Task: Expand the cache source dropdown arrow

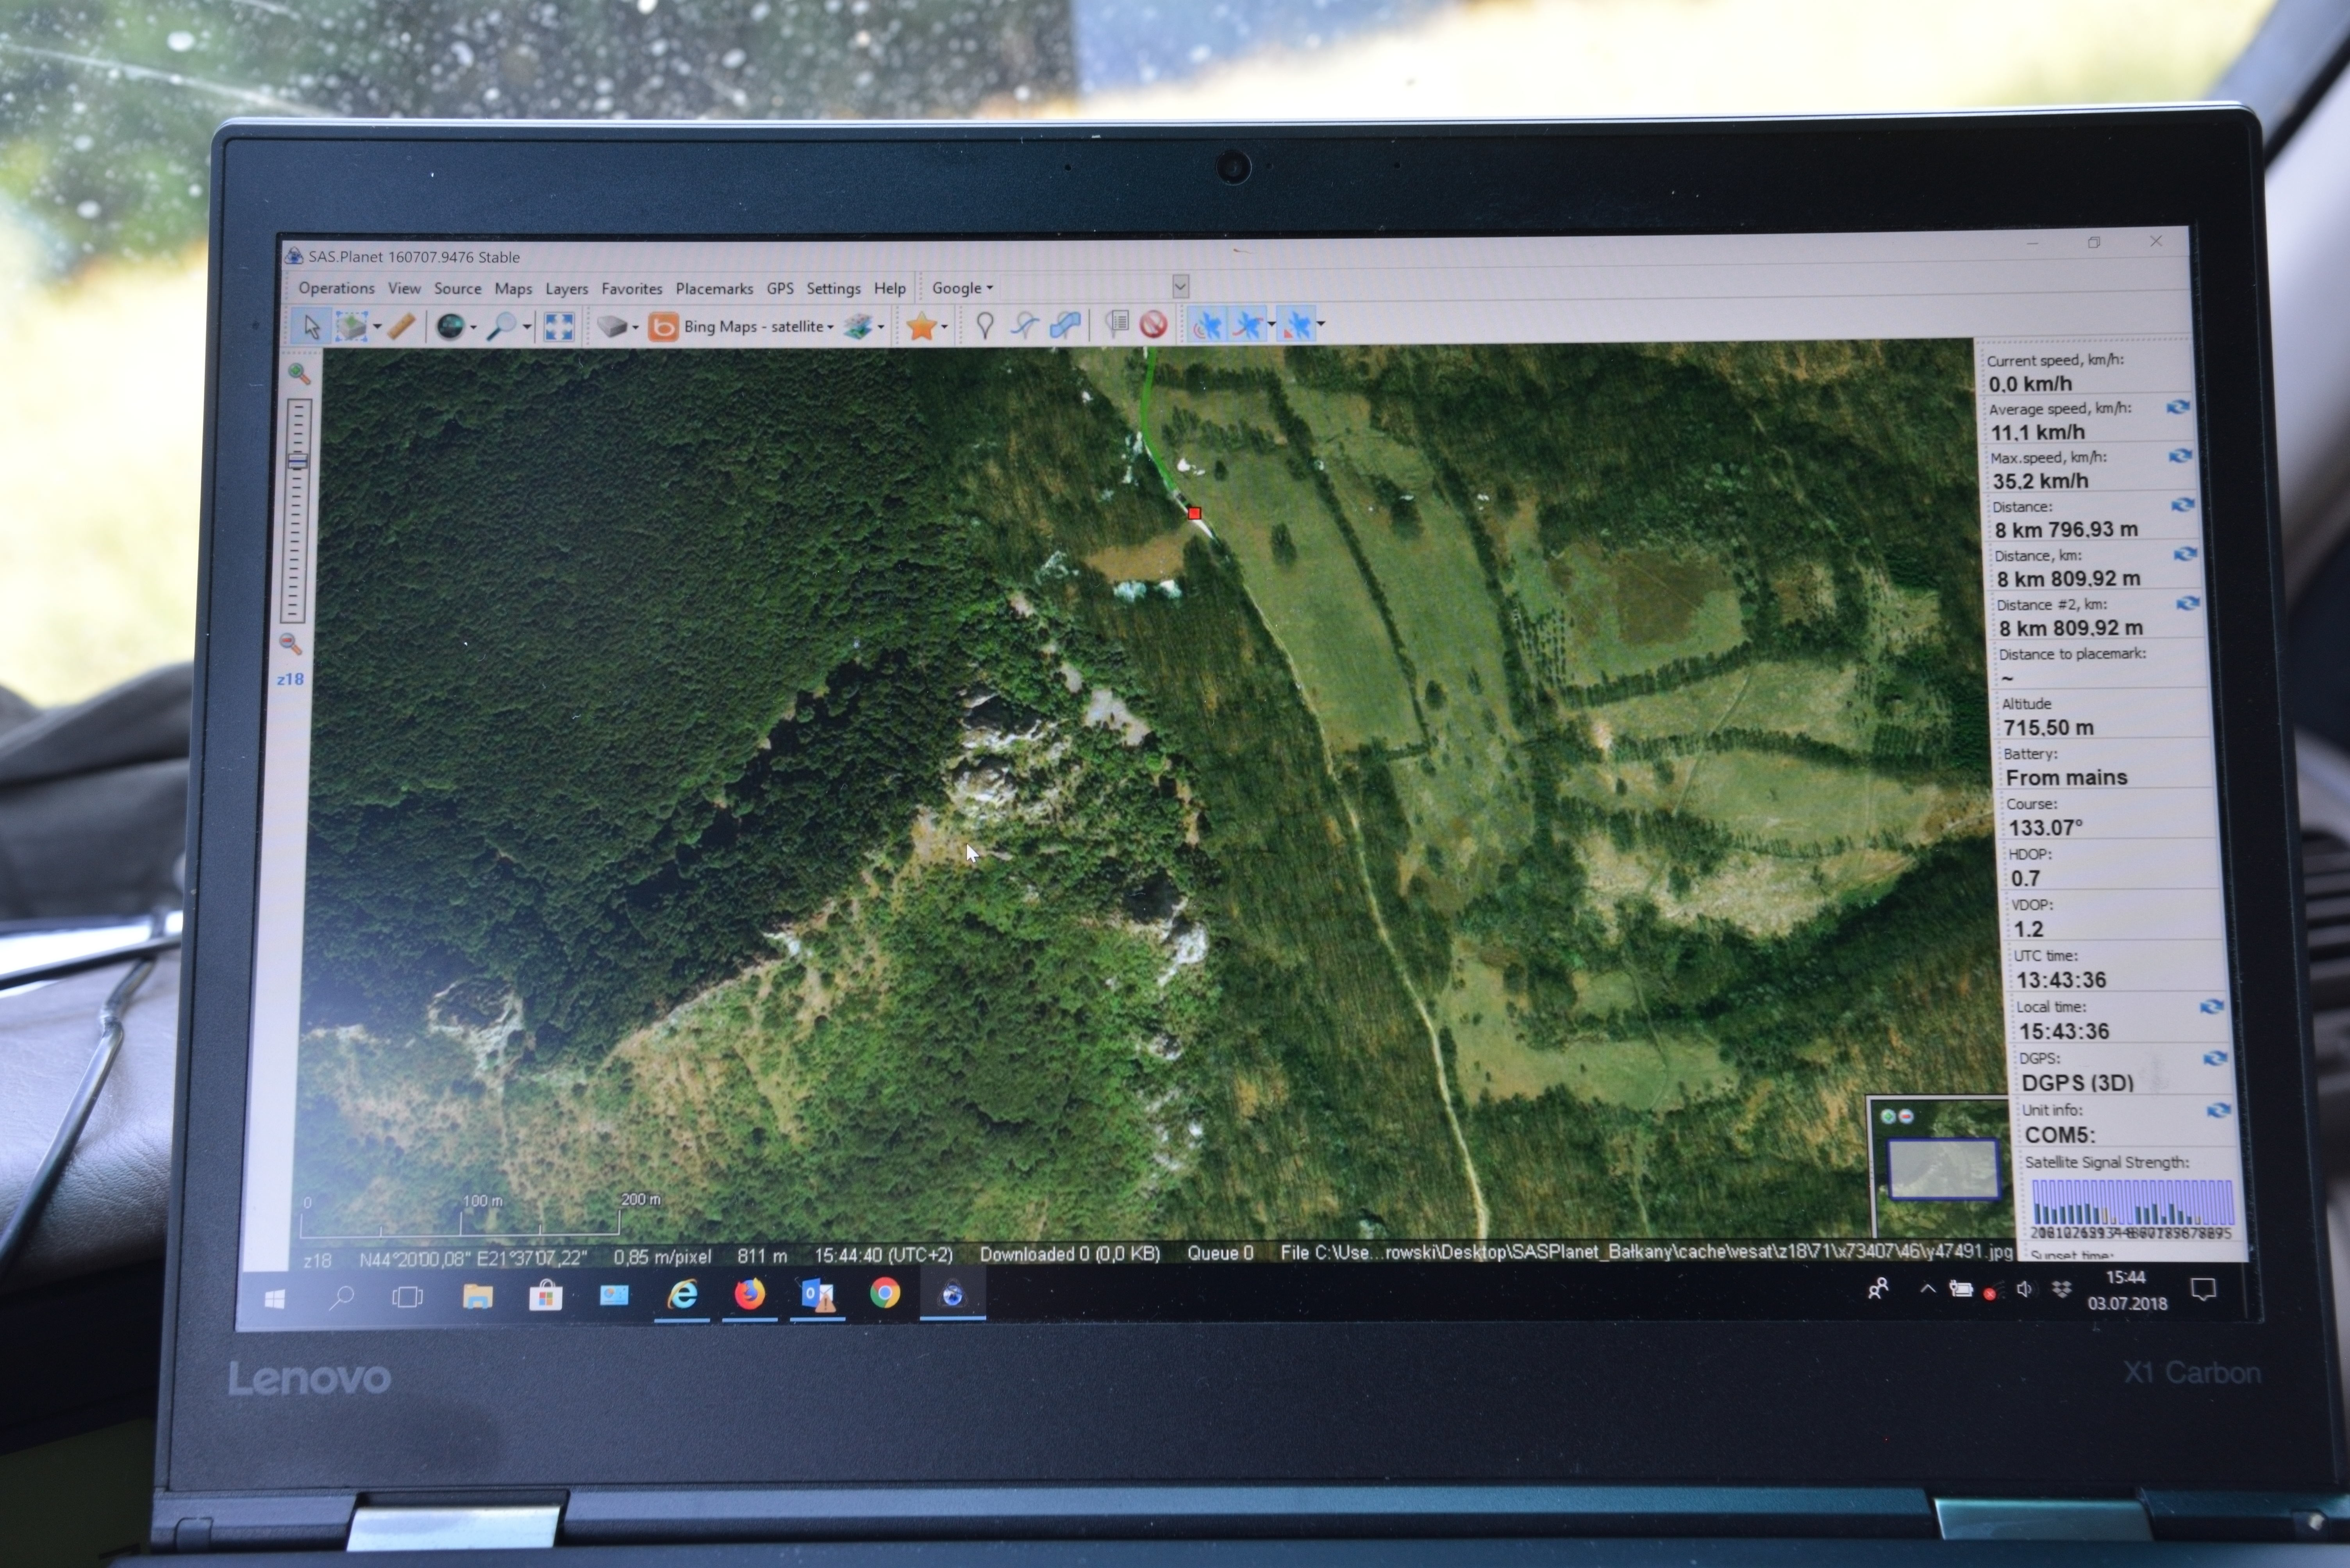Action: point(634,327)
